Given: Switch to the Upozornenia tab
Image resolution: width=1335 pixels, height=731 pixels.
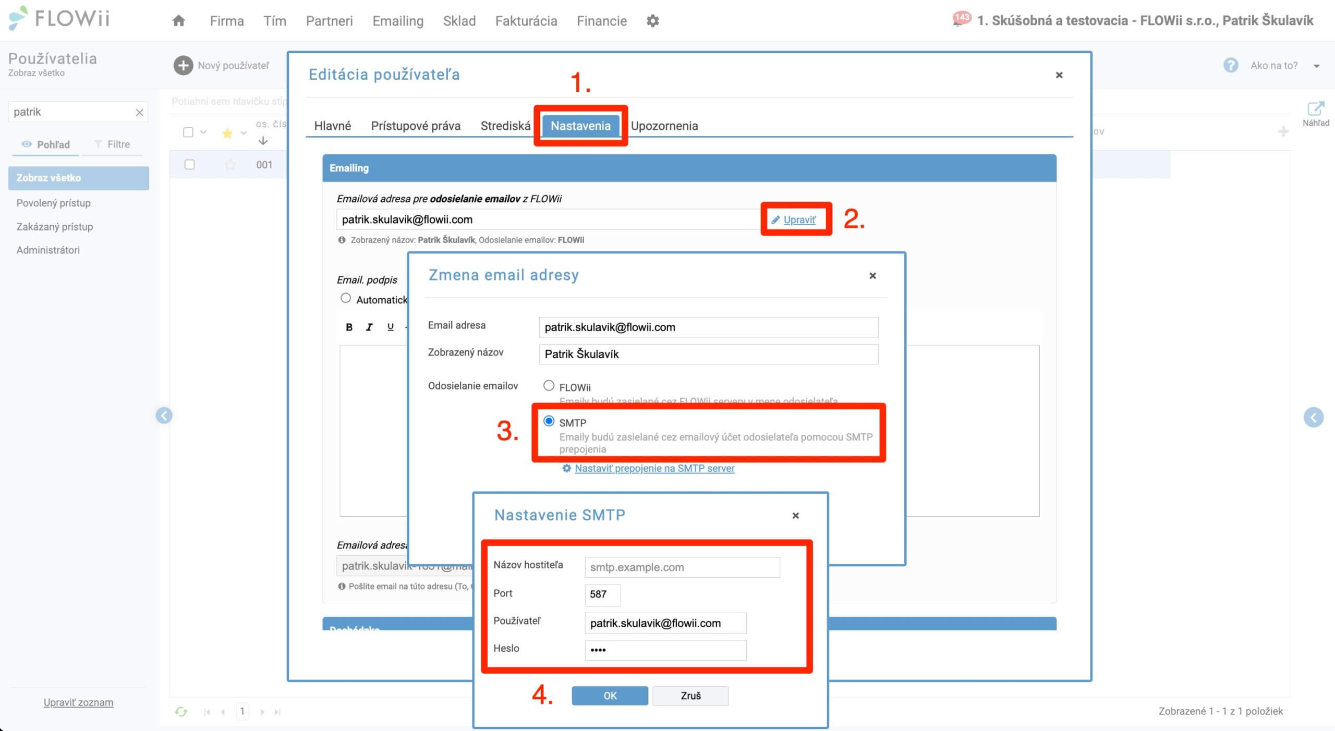Looking at the screenshot, I should click(x=664, y=126).
